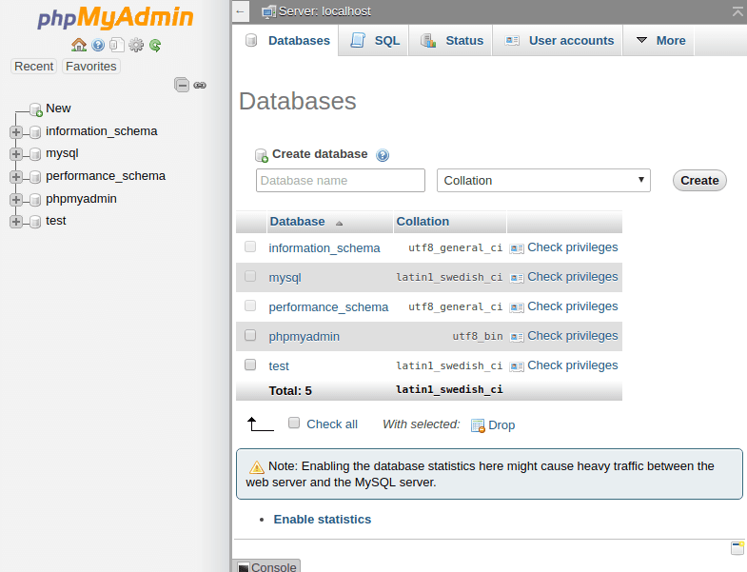Open the SQL docs page icon
The height and width of the screenshot is (572, 747).
point(117,45)
